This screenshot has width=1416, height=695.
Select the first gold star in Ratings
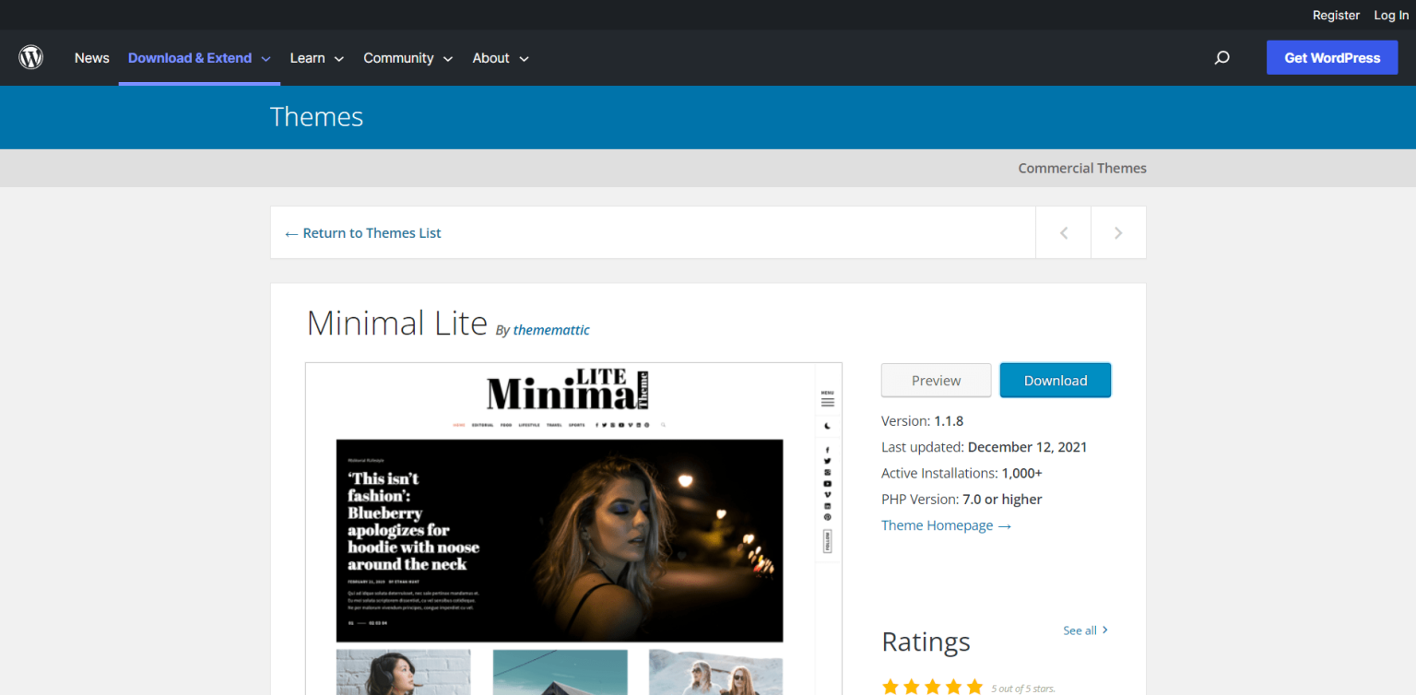tap(891, 686)
